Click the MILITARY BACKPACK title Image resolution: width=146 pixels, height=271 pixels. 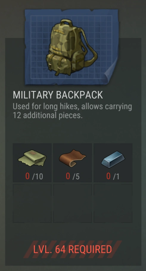pos(58,95)
